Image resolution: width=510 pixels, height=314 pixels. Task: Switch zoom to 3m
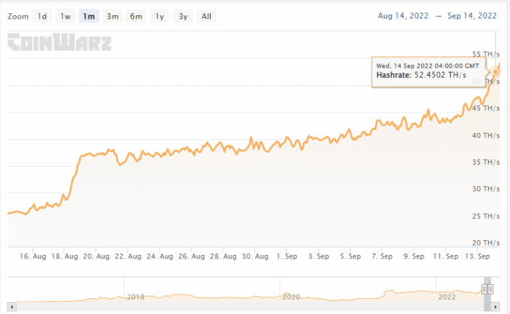[x=112, y=16]
